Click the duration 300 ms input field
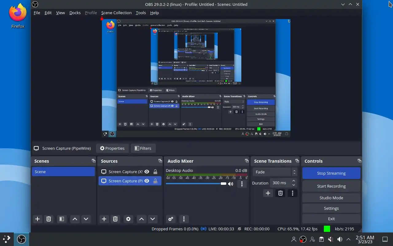Image resolution: width=393 pixels, height=246 pixels. (280, 183)
